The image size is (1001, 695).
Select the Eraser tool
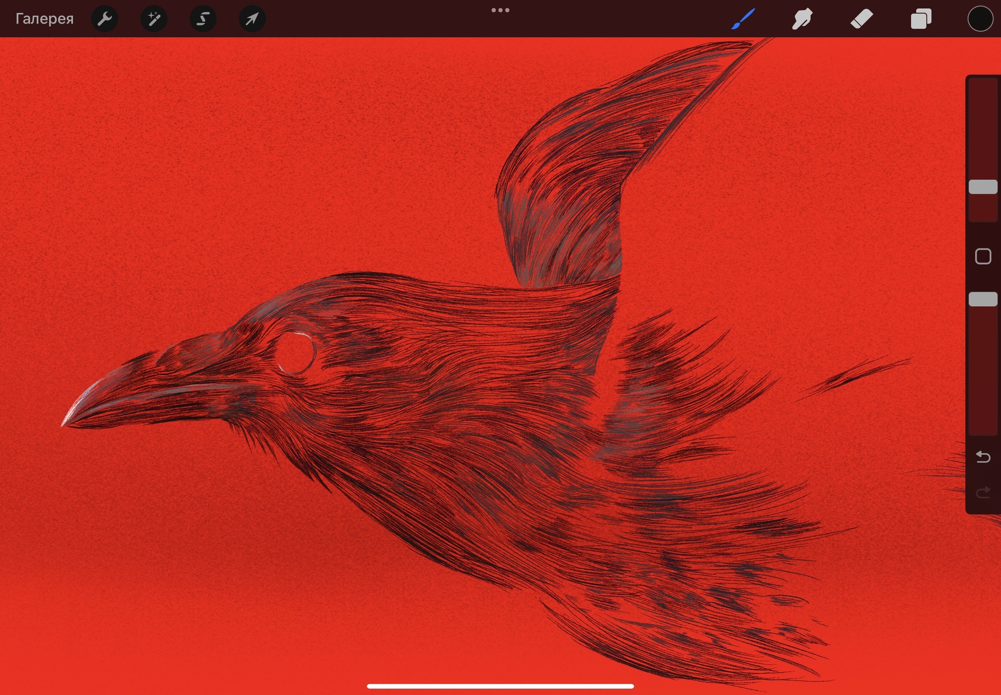(x=861, y=19)
